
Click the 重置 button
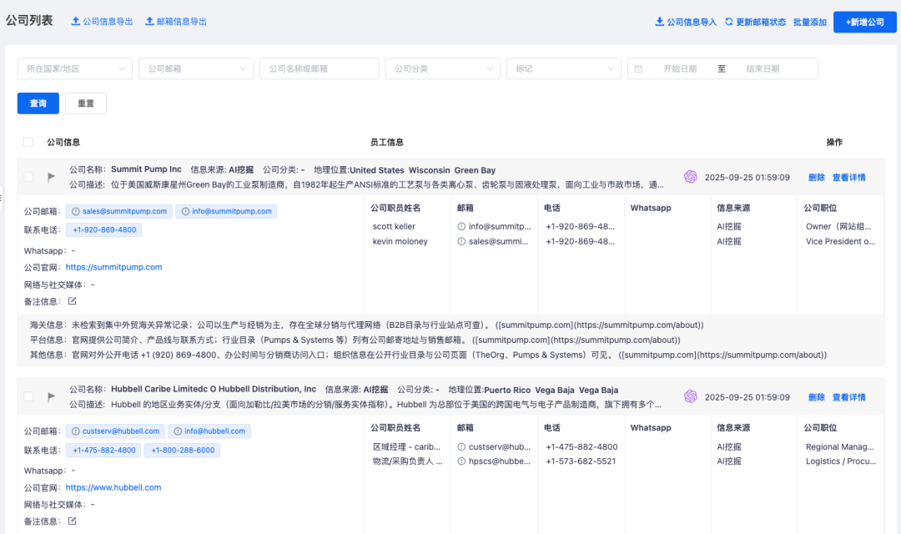tap(86, 103)
